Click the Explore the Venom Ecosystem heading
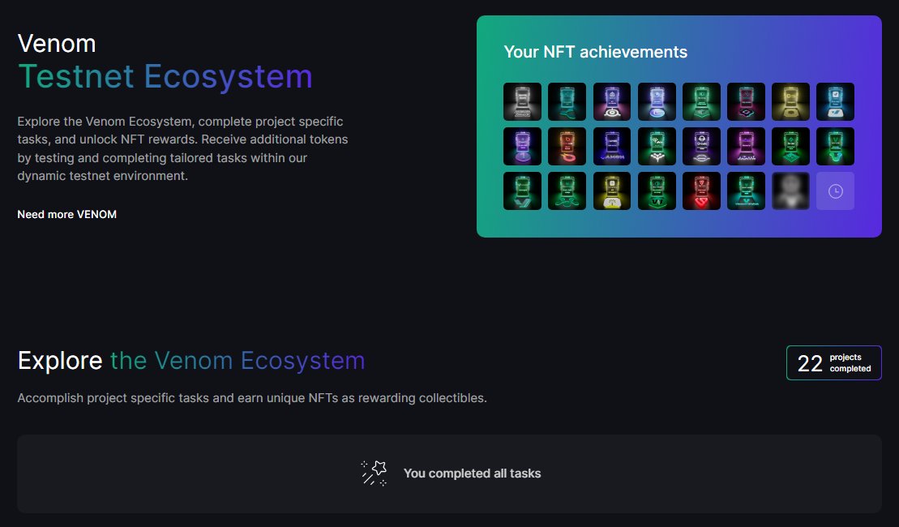 pos(191,361)
